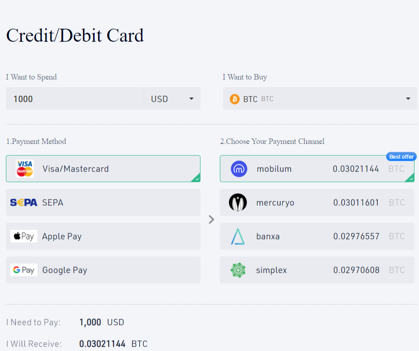419x351 pixels.
Task: Click the Best offer badge
Action: (x=401, y=157)
